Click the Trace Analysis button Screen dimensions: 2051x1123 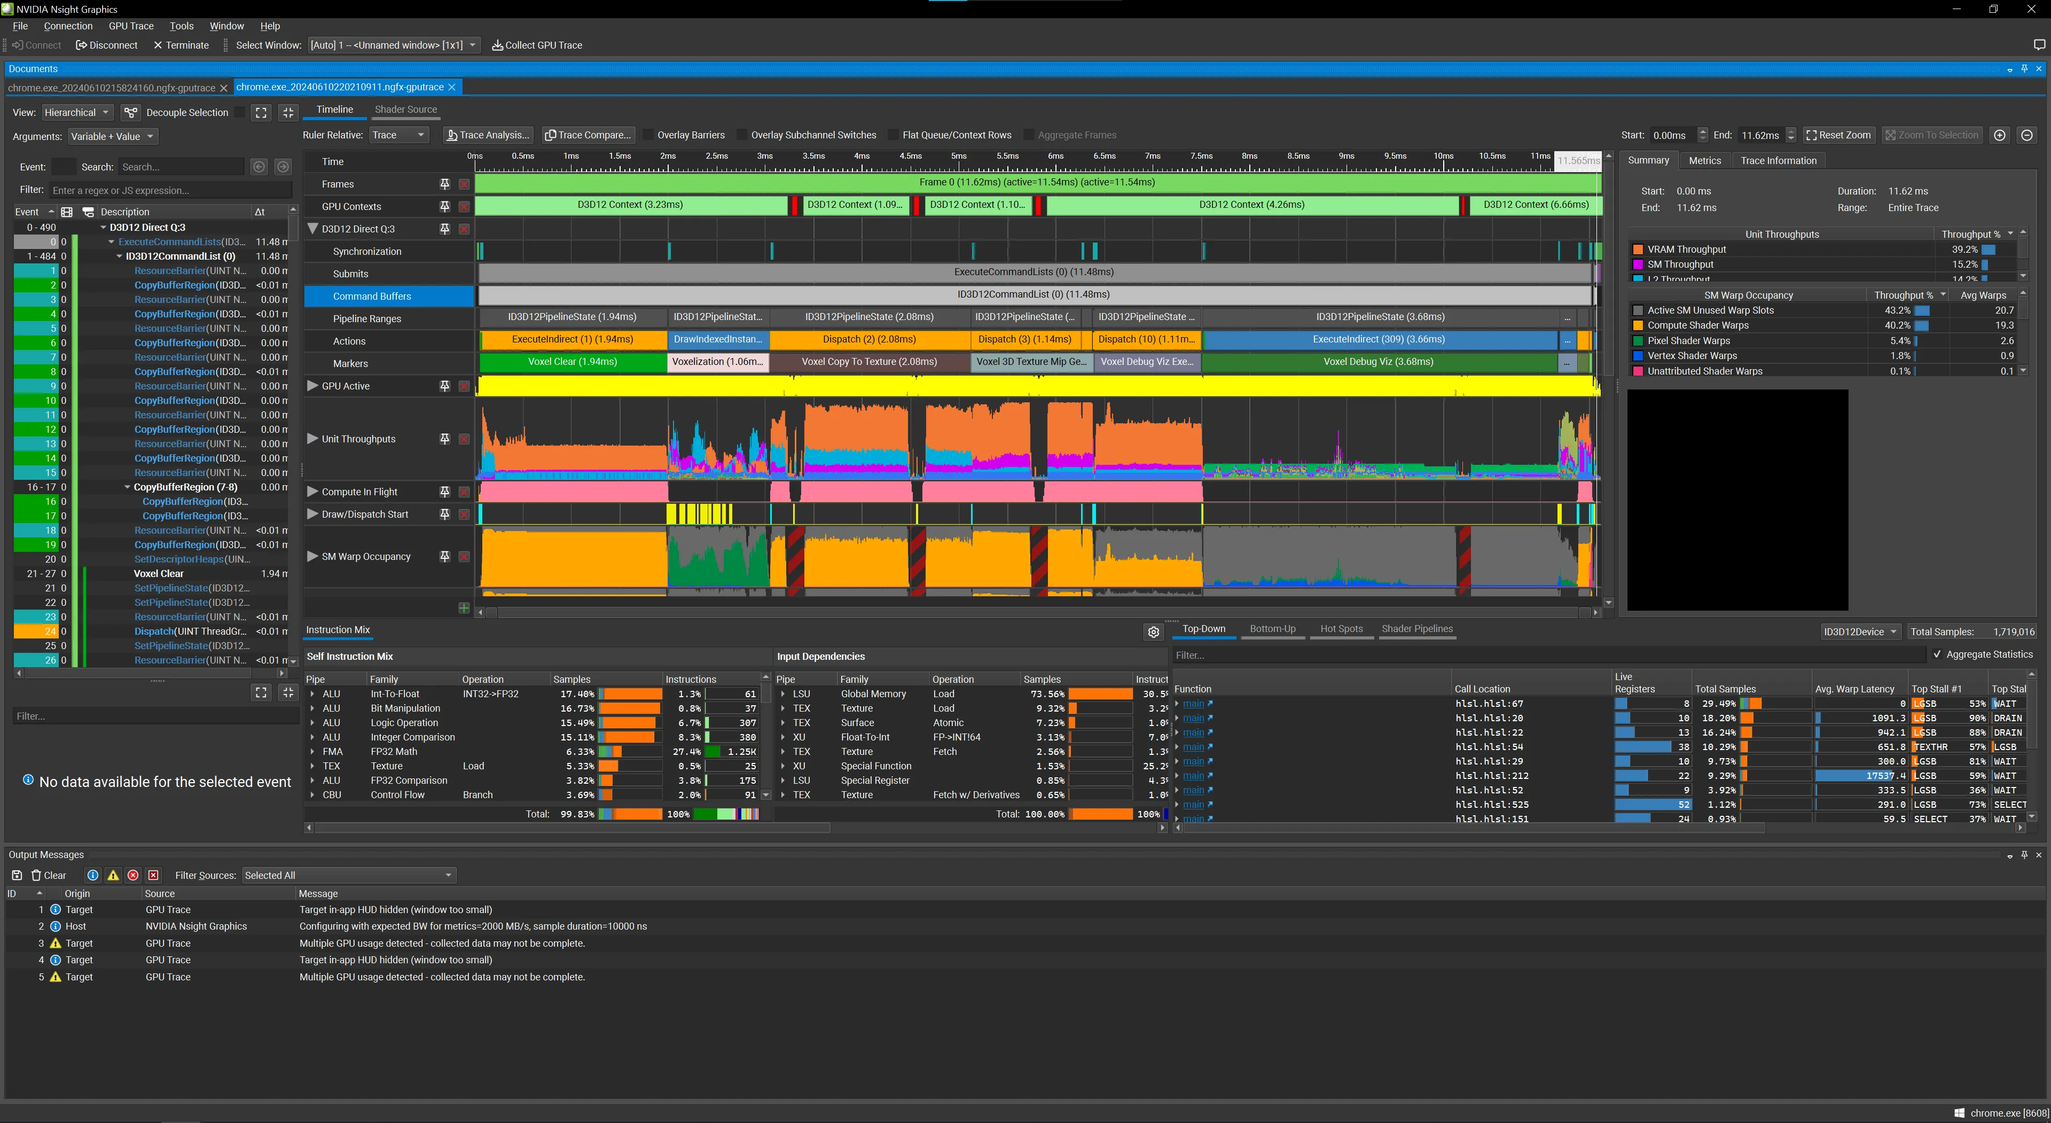coord(487,135)
